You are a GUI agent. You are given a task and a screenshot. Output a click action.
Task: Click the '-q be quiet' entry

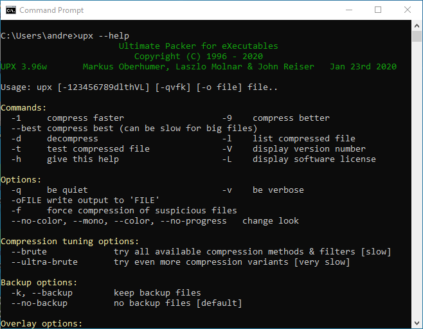point(50,190)
